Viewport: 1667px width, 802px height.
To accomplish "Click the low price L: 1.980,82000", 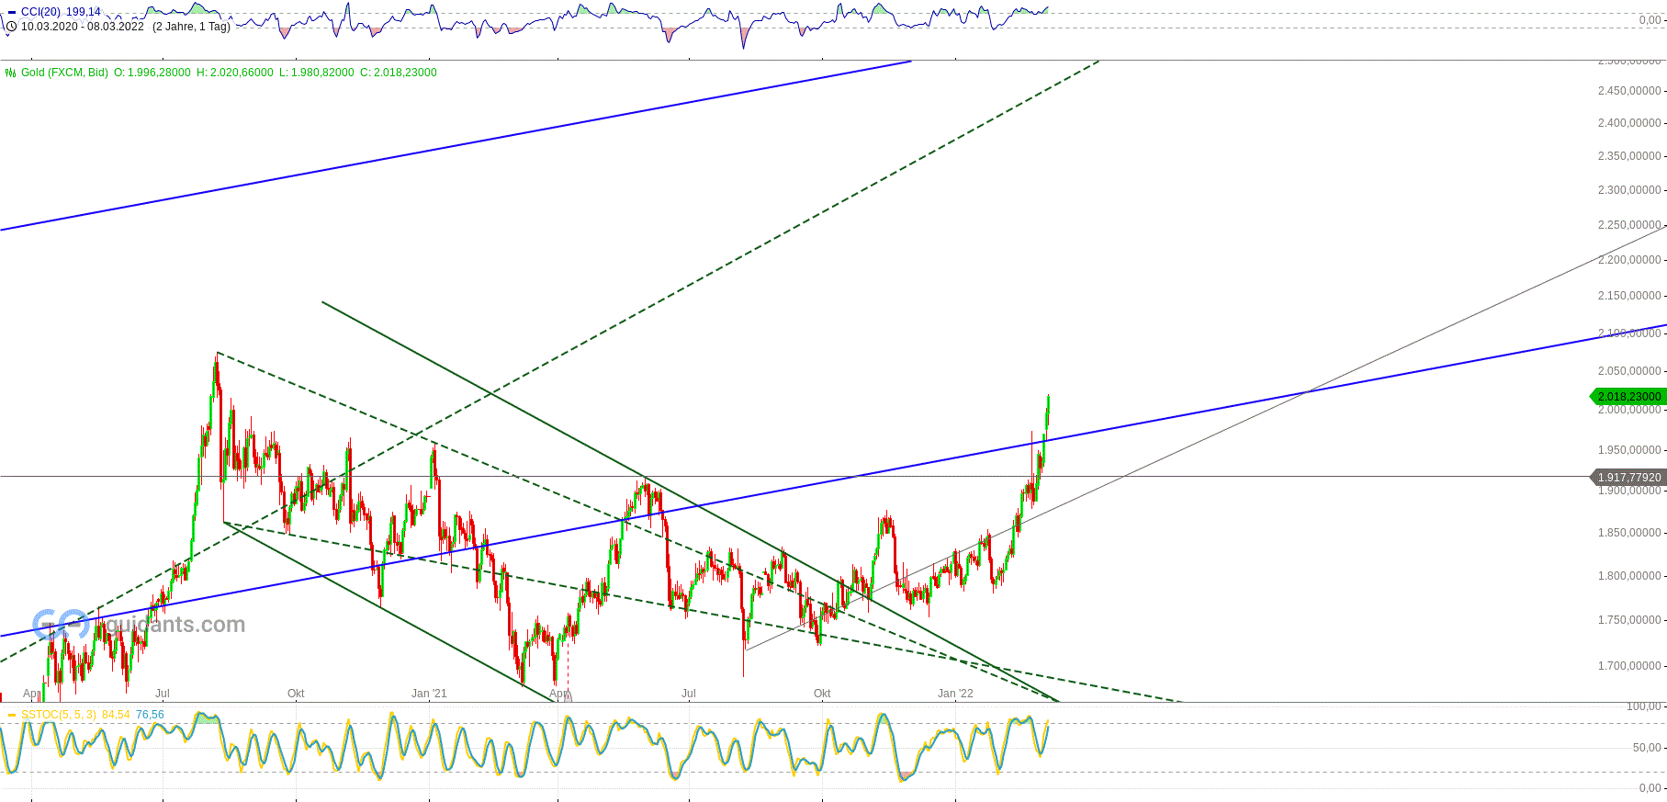I will pos(317,73).
